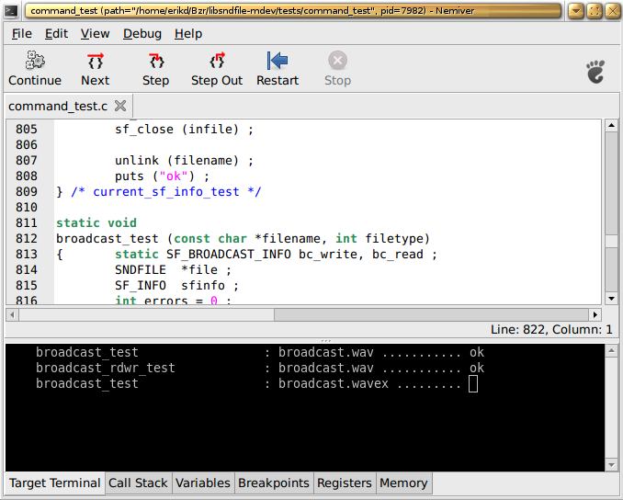Screen dimensions: 623x500
Task: Click the Continue gears icon
Action: tap(35, 61)
